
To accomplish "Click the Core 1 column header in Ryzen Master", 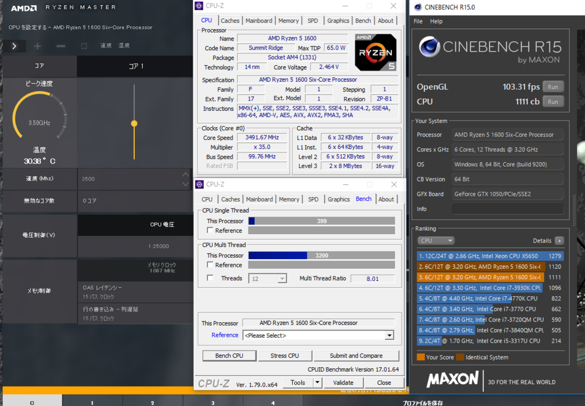I will pyautogui.click(x=135, y=66).
